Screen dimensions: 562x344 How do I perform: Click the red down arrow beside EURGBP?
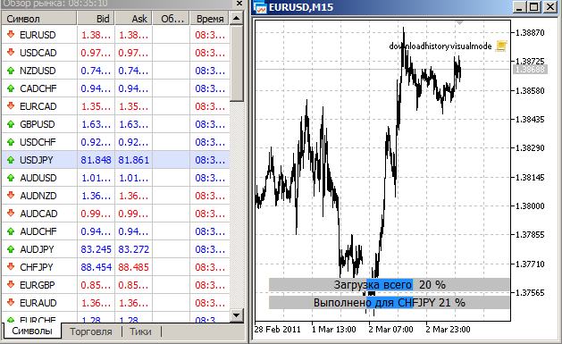click(x=11, y=285)
